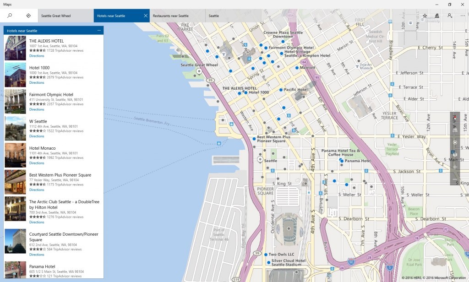This screenshot has width=469, height=282.
Task: Open Favorites star icon
Action: coord(425,16)
